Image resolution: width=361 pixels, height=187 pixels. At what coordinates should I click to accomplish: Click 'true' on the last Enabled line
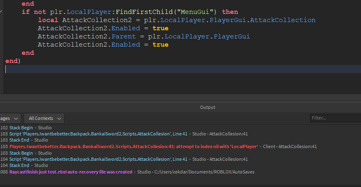coord(160,45)
